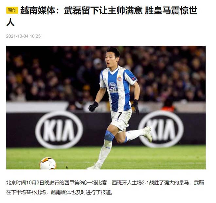Click the soccer ball in the photo
This screenshot has height=203, width=216.
pyautogui.click(x=48, y=163)
